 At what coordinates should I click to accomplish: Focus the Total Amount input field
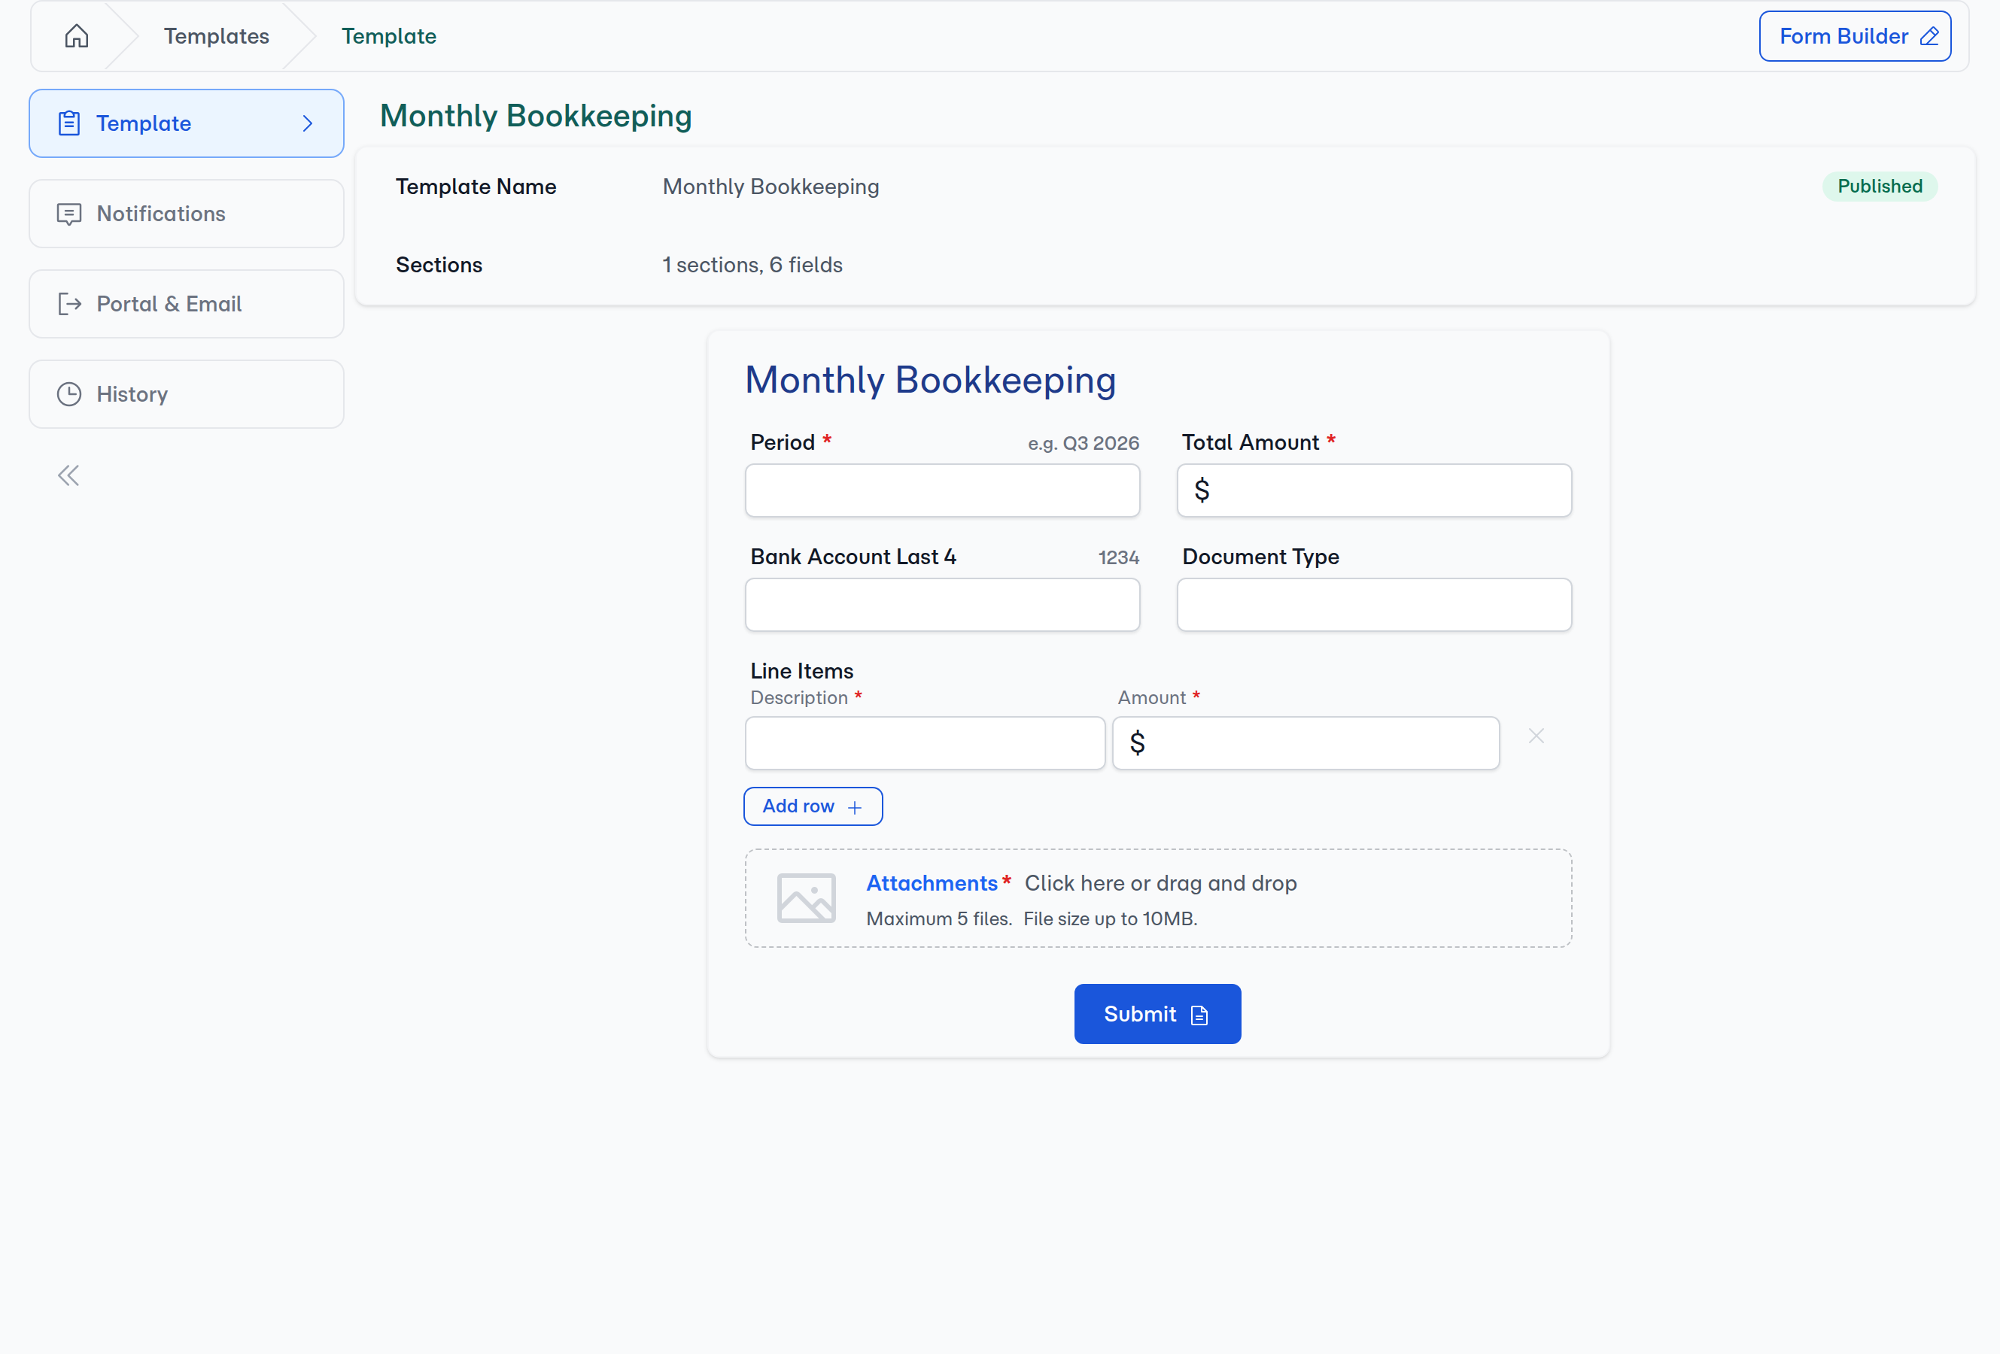1373,490
